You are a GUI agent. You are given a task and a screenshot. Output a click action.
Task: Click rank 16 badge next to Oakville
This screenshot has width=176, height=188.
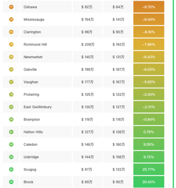(x=11, y=69)
